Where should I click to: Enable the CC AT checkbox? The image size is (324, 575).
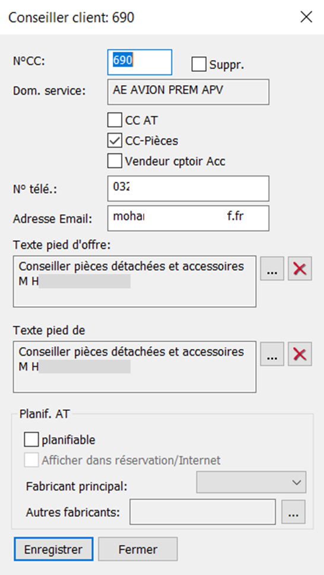tap(115, 120)
